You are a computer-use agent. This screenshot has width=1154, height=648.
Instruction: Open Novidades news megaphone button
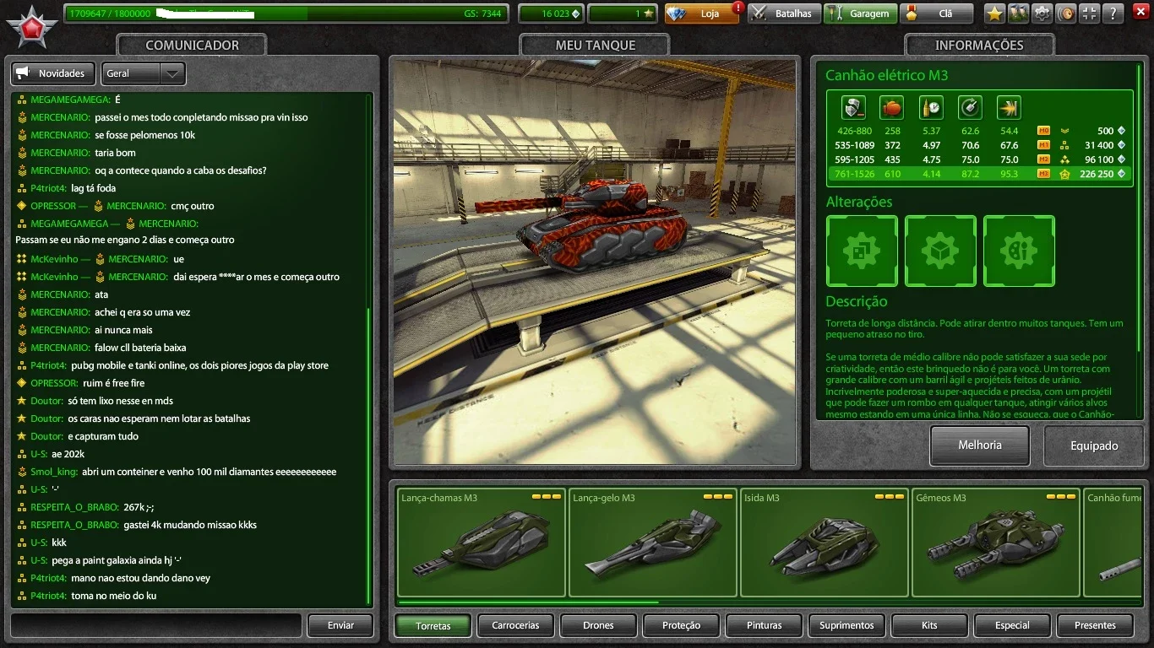(53, 73)
